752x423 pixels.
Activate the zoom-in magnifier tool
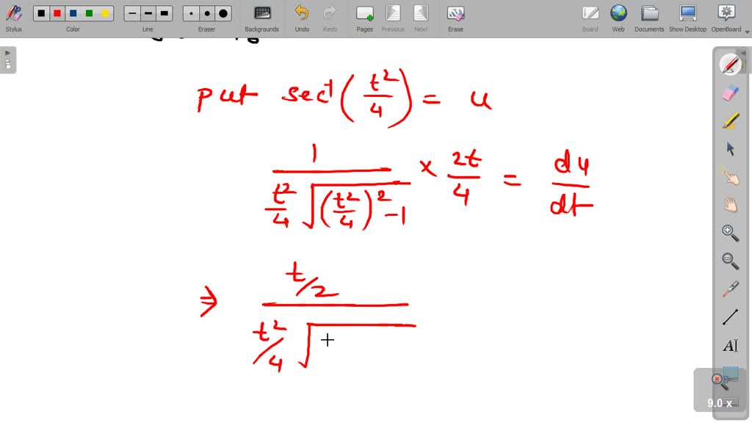(x=730, y=233)
